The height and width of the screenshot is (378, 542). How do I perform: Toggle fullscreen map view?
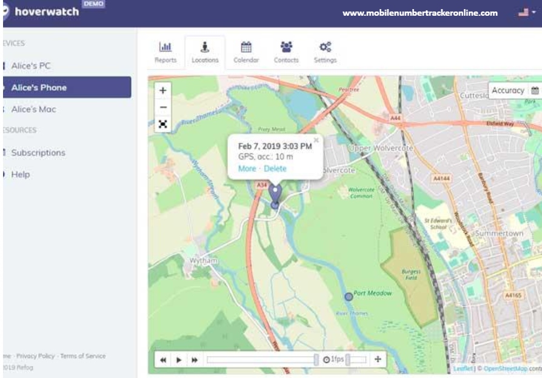[x=162, y=124]
